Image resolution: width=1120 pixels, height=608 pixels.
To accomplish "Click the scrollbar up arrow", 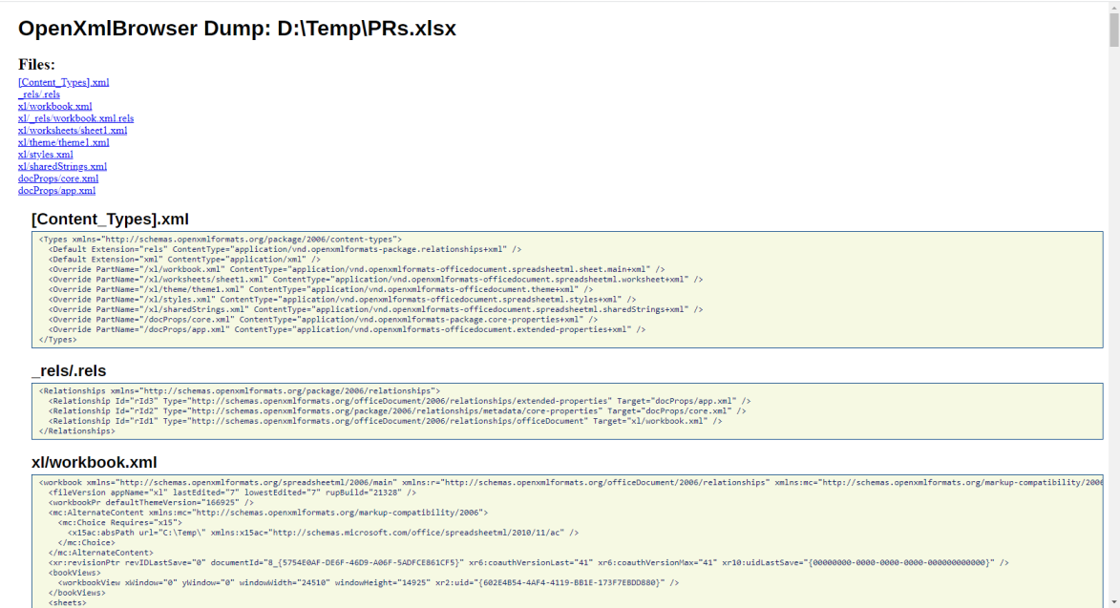I will click(x=1112, y=9).
